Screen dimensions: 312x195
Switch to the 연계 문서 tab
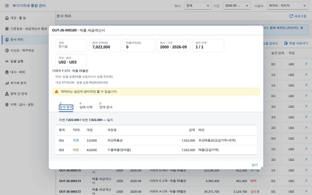[106, 106]
